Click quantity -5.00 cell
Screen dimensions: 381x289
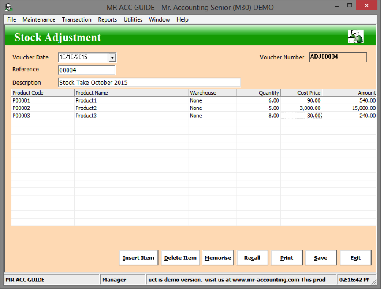click(x=258, y=108)
